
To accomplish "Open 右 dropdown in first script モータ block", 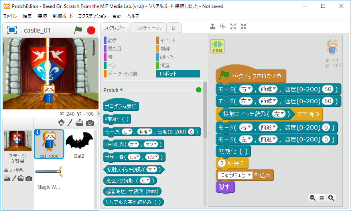I will [x=246, y=89].
